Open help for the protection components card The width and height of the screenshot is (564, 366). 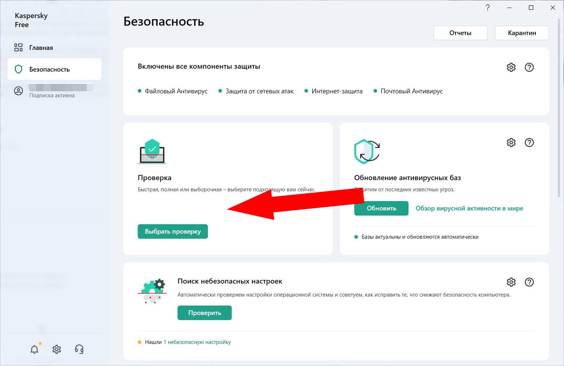(x=529, y=67)
